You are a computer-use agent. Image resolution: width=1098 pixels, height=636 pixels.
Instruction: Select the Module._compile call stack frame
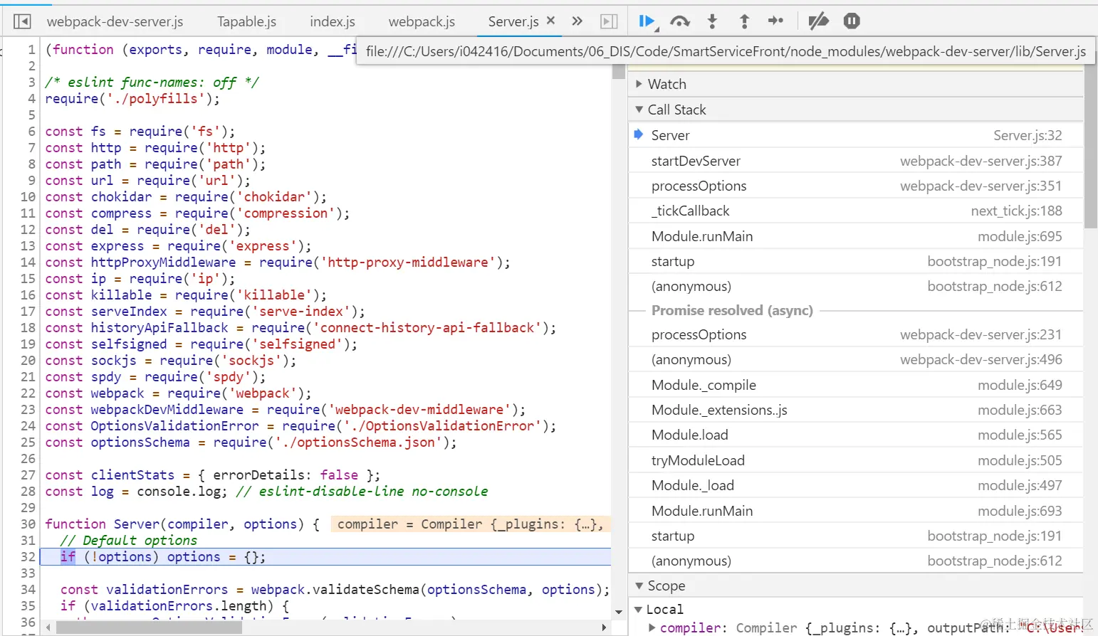[856, 385]
